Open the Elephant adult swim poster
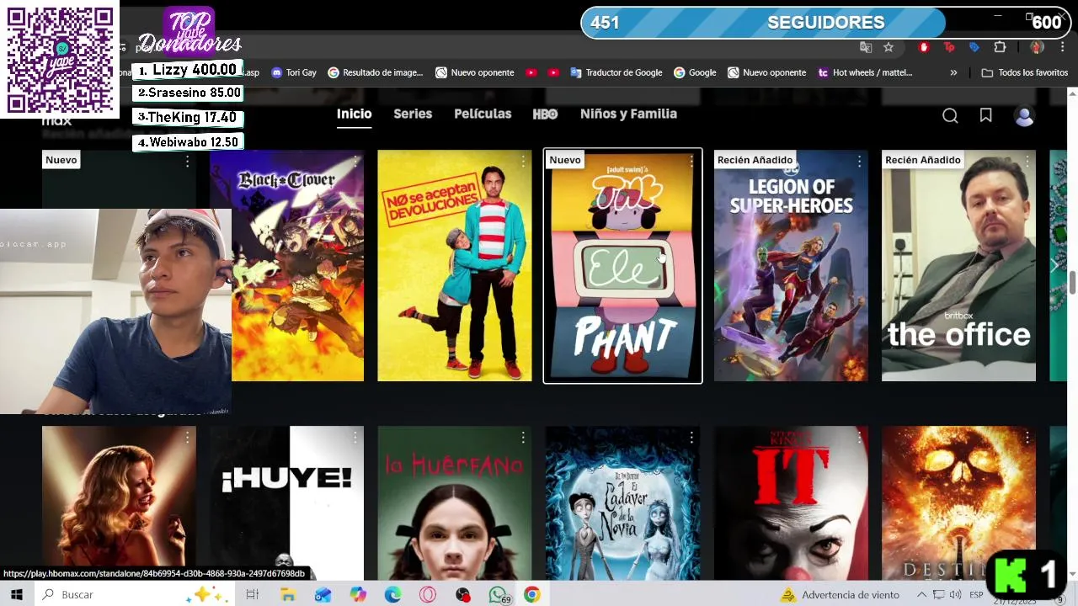 623,266
